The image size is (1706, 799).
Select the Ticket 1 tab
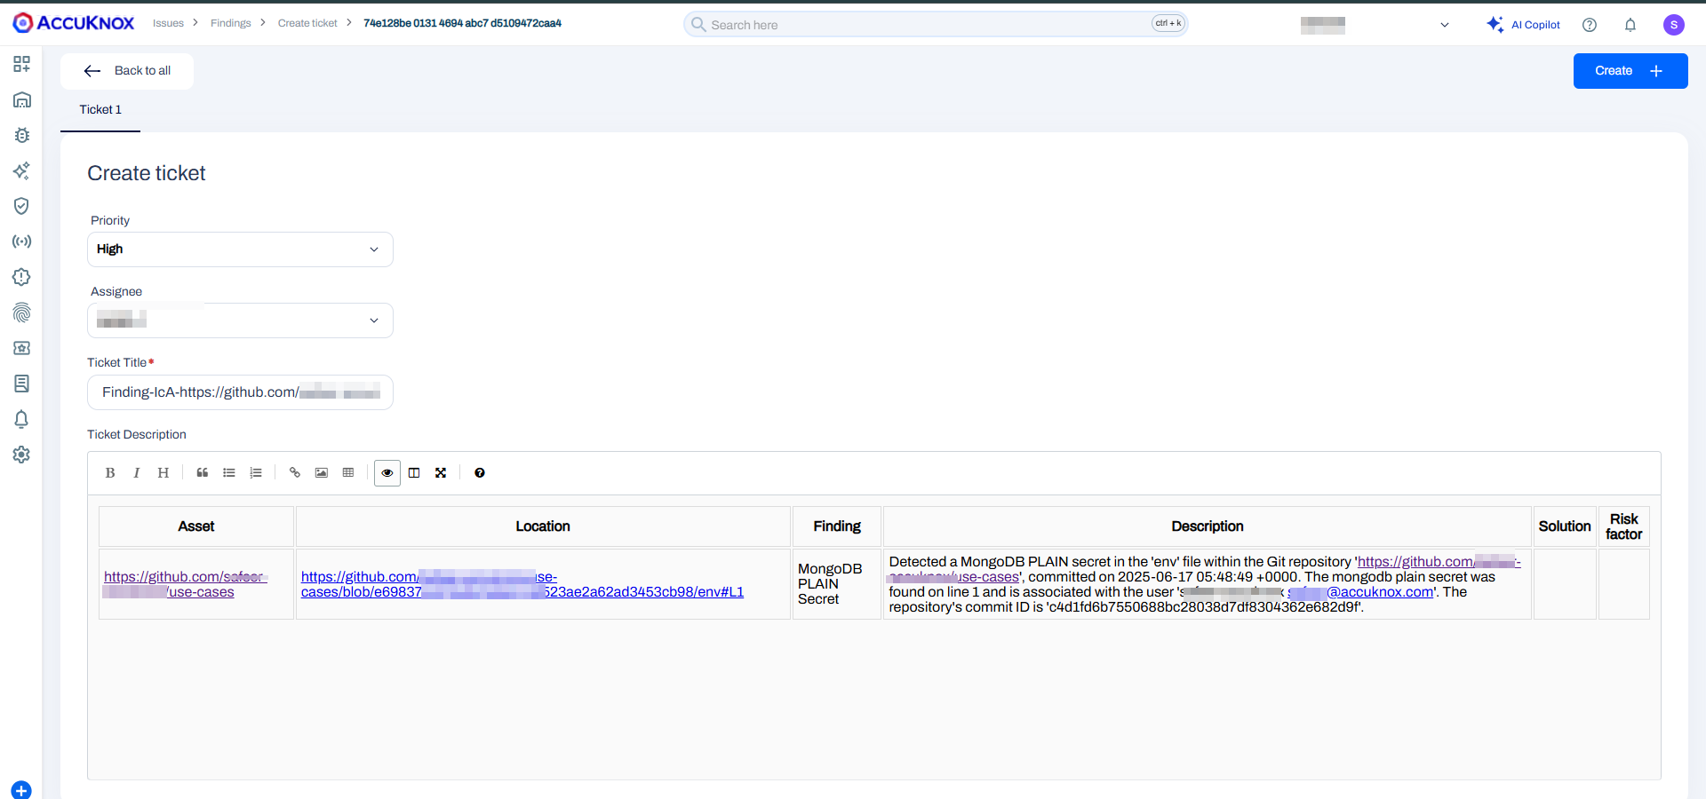tap(100, 110)
